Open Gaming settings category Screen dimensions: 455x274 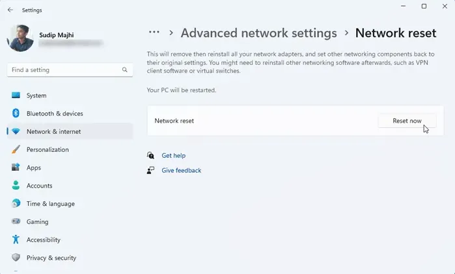[x=70, y=221]
